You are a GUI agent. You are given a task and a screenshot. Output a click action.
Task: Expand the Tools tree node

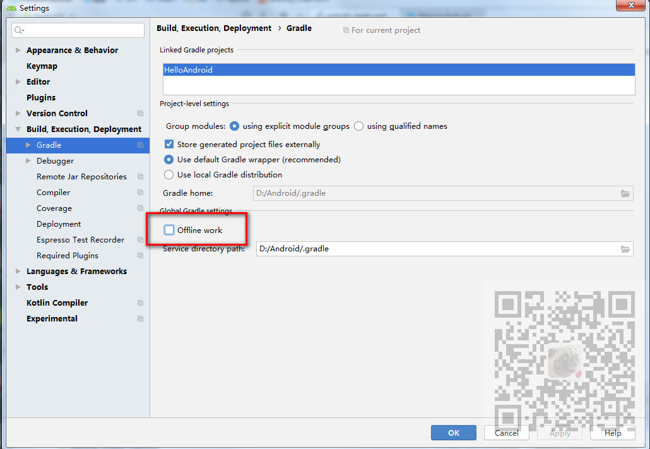click(x=17, y=287)
